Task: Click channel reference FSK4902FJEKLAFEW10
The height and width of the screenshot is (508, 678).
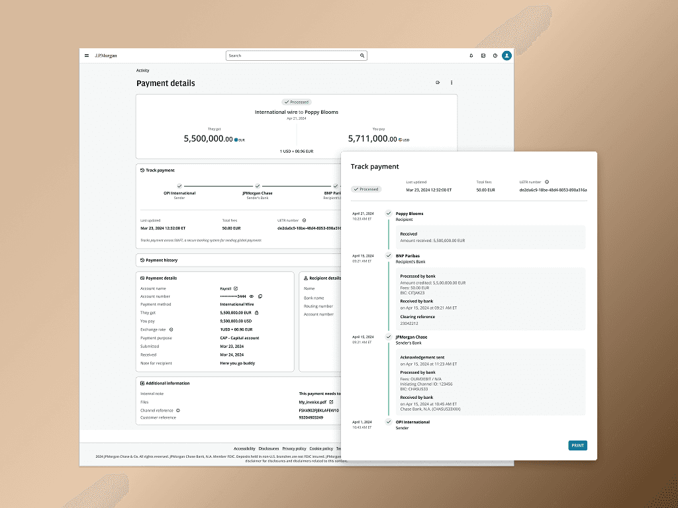Action: [319, 411]
